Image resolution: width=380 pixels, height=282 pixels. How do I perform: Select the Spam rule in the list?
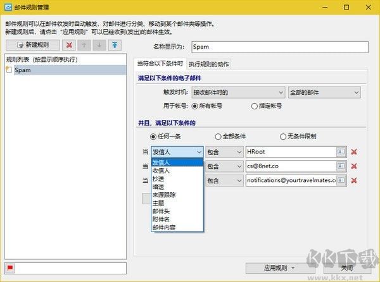70,70
